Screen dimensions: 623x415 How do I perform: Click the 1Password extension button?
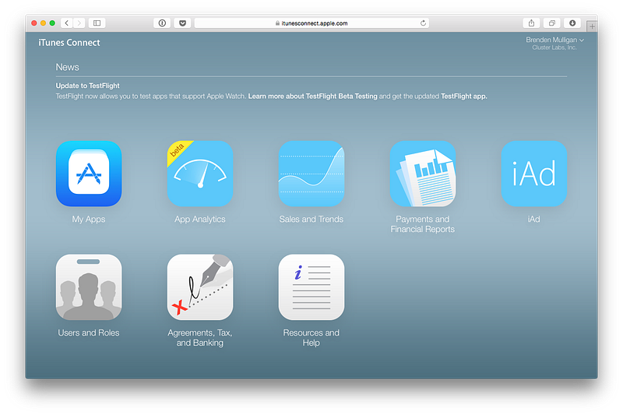click(162, 23)
